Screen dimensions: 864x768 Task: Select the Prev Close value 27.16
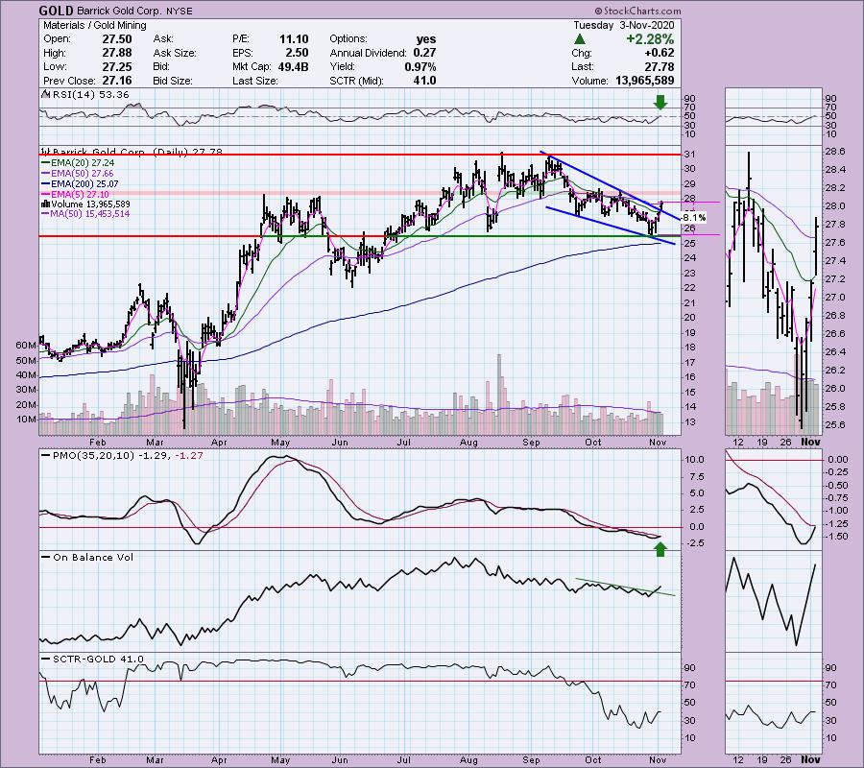117,81
